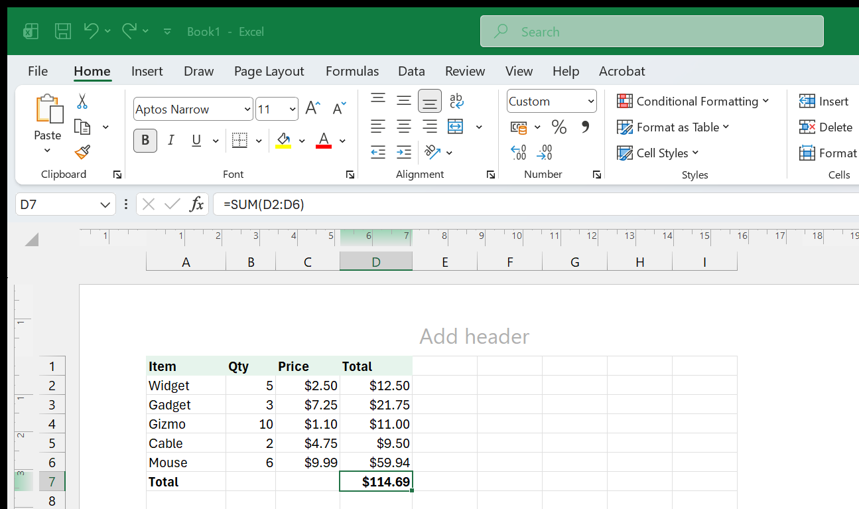This screenshot has width=859, height=509.
Task: Click the Save icon in title bar
Action: click(63, 31)
